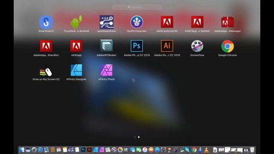The width and height of the screenshot is (274, 154).
Task: Launch Adobe Illustrator CC 2015 in Launchpad grid
Action: [x=167, y=46]
